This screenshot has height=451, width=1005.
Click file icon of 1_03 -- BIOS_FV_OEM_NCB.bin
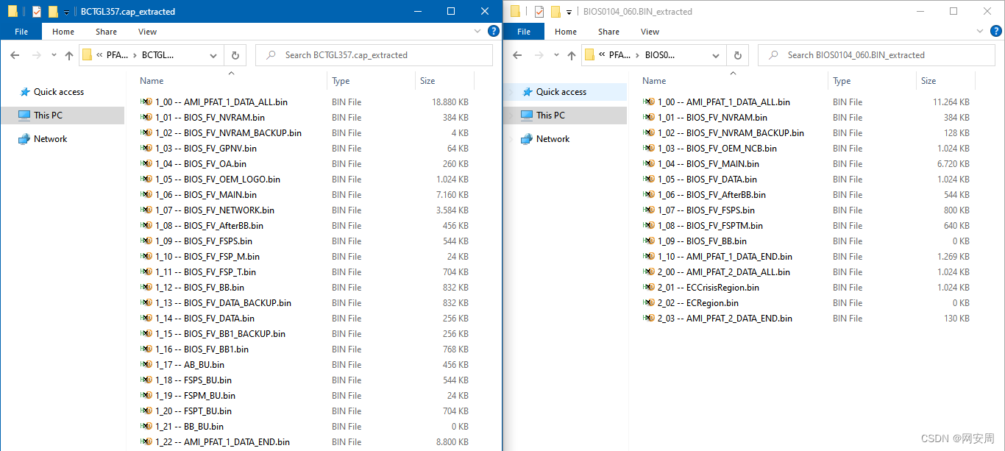[648, 149]
